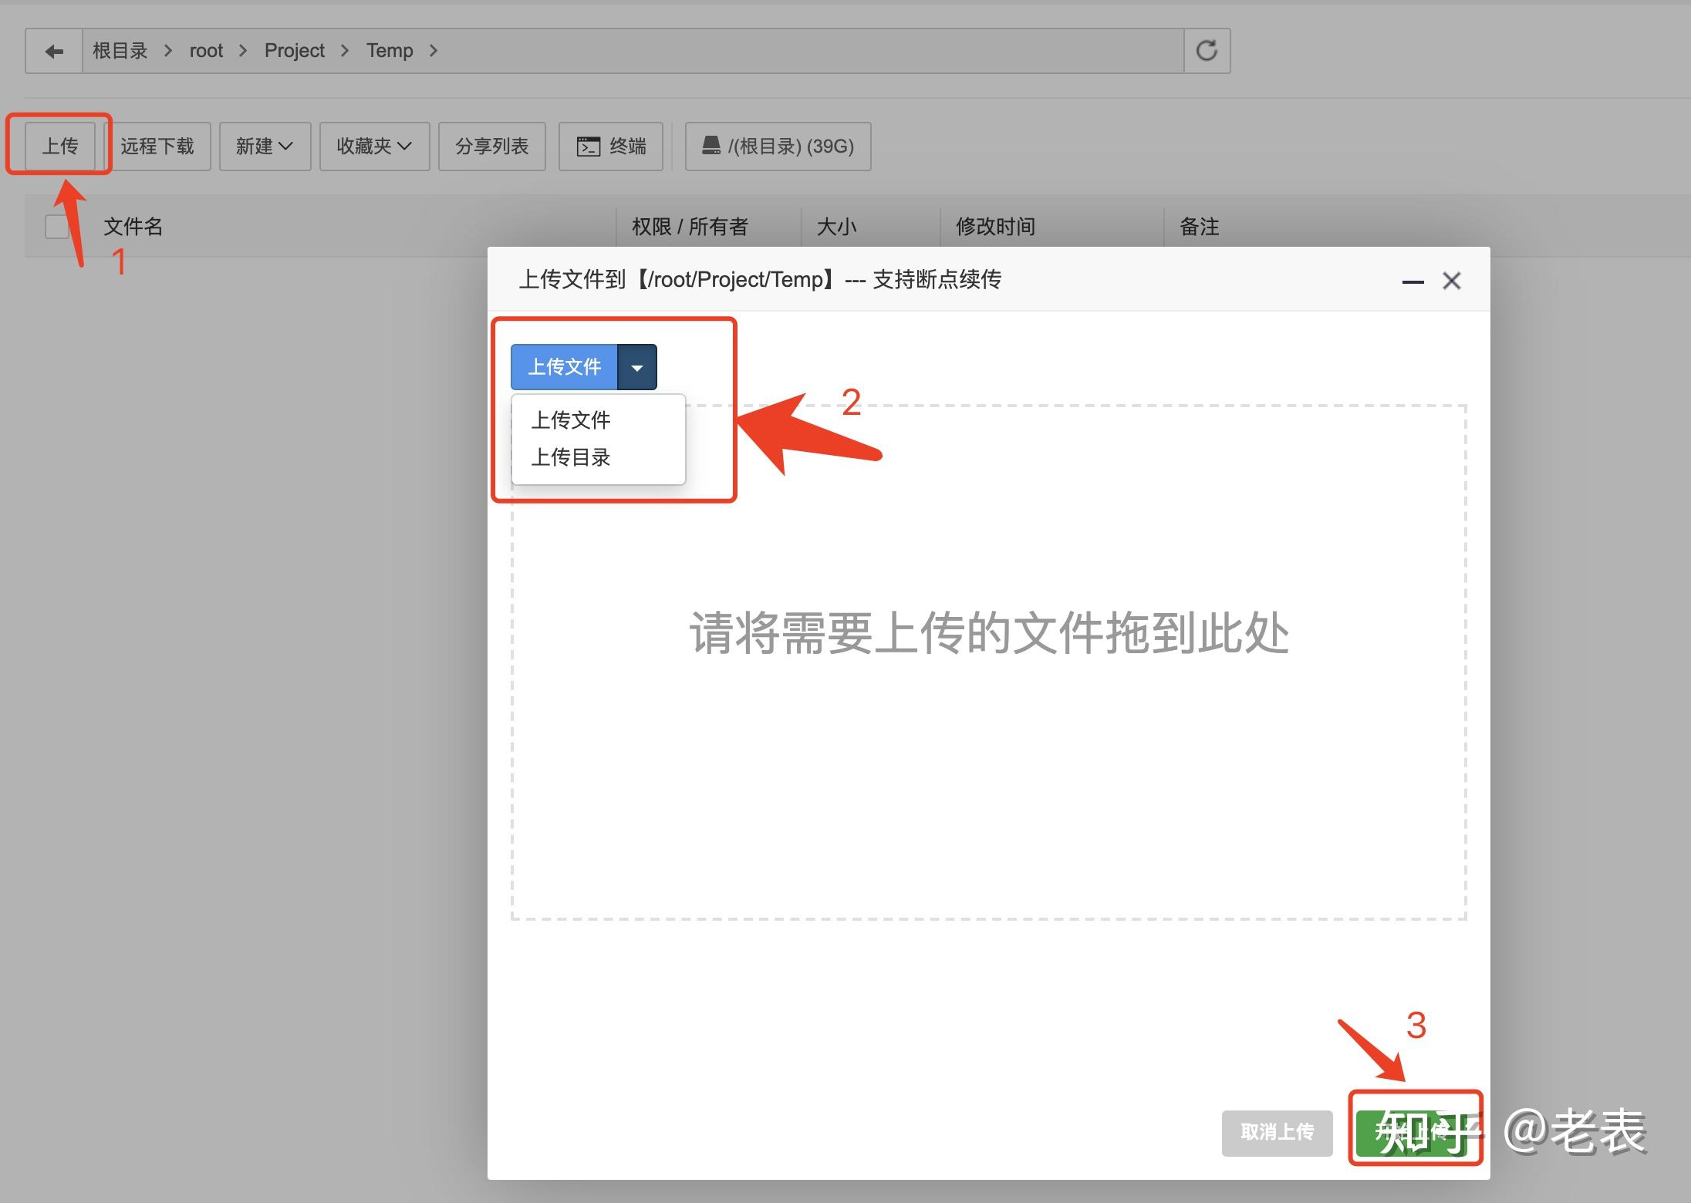Click the refresh icon in breadcrumb bar
Screen dimensions: 1691x1203
pos(1206,50)
